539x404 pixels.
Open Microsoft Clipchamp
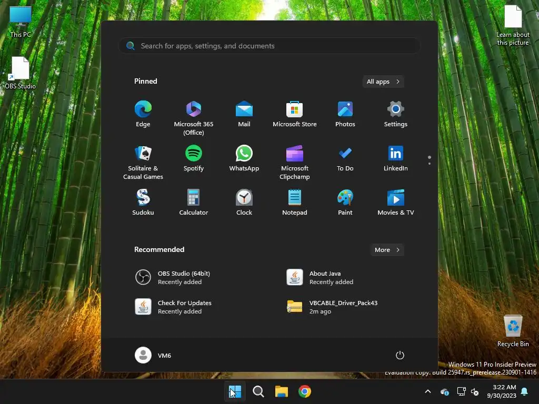coord(295,163)
